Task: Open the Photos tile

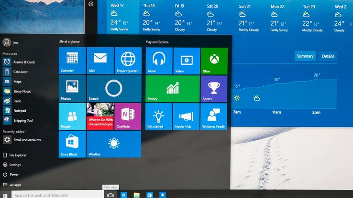Action: click(72, 88)
